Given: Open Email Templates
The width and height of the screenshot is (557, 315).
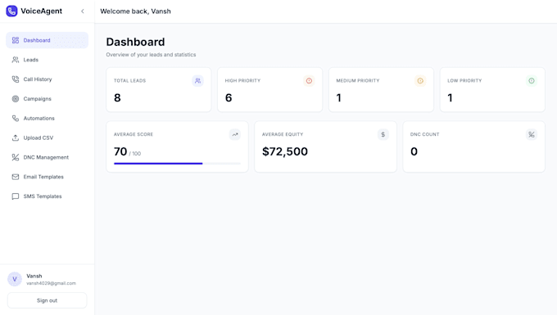Looking at the screenshot, I should pos(47,177).
